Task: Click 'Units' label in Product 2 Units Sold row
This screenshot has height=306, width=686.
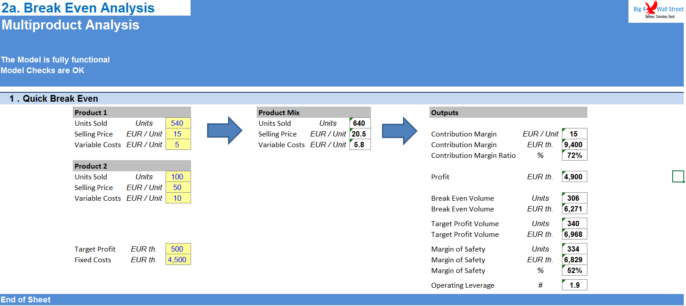Action: point(144,177)
